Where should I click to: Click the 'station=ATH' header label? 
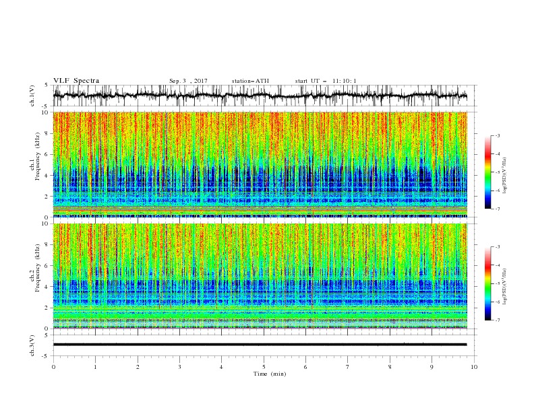click(250, 81)
